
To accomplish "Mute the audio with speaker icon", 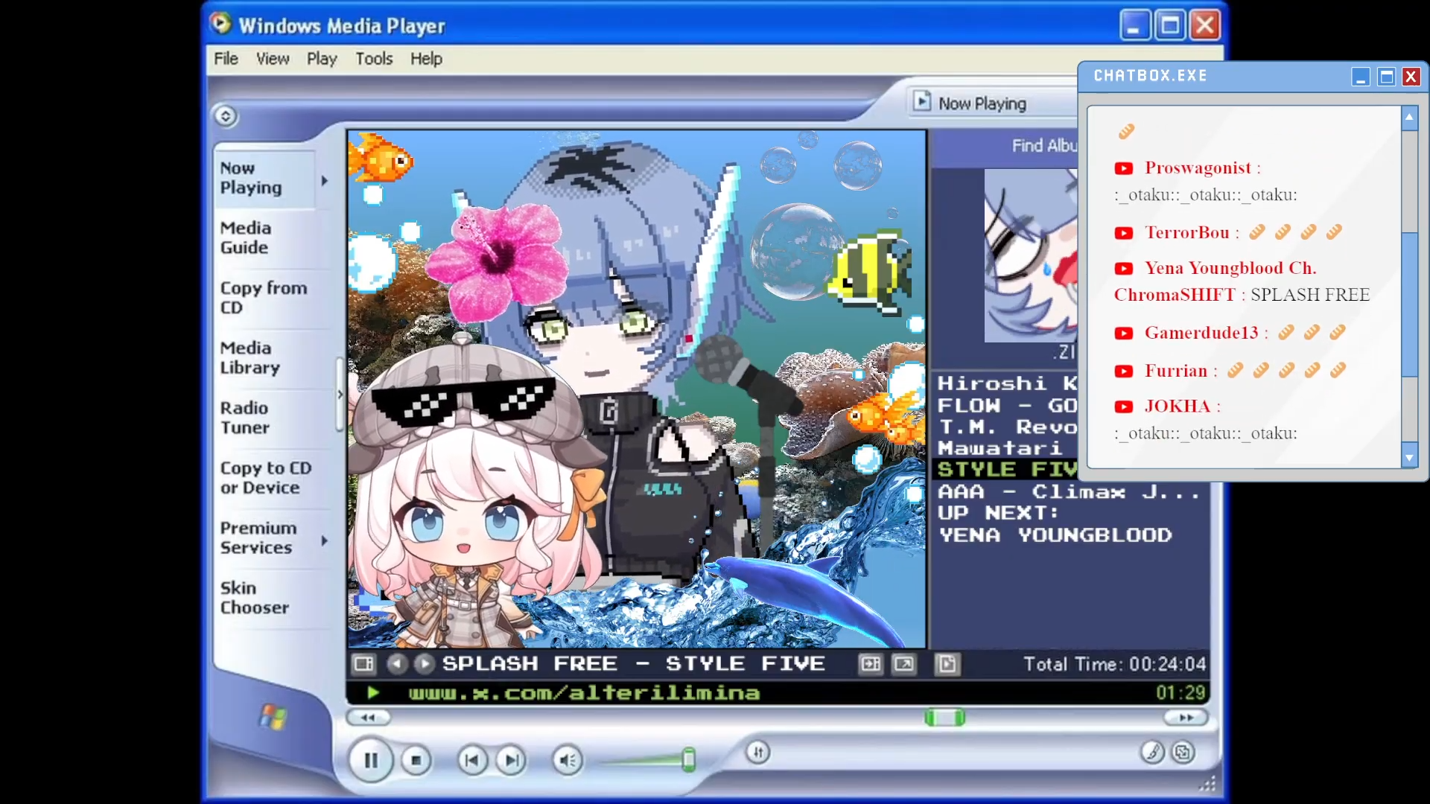I will (x=568, y=760).
